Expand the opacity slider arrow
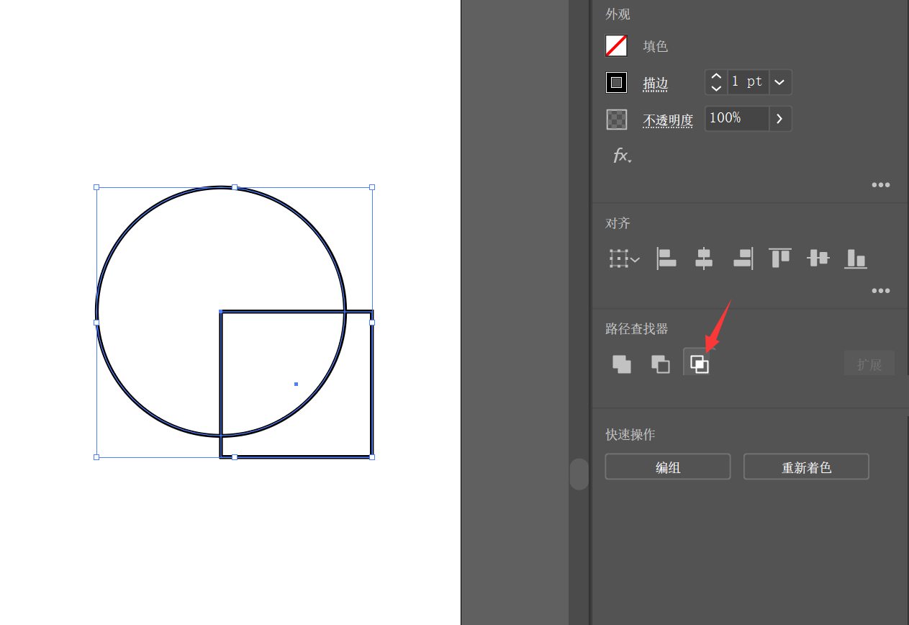The image size is (909, 625). (x=780, y=119)
